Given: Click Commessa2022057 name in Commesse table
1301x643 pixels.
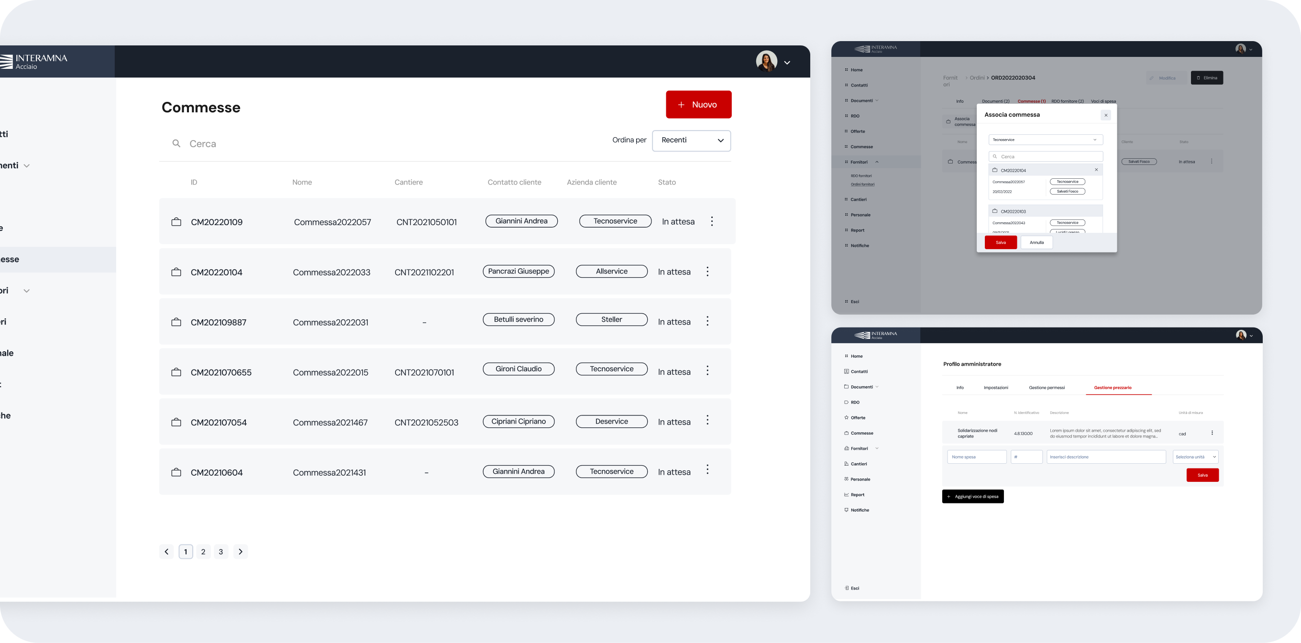Looking at the screenshot, I should click(x=332, y=222).
